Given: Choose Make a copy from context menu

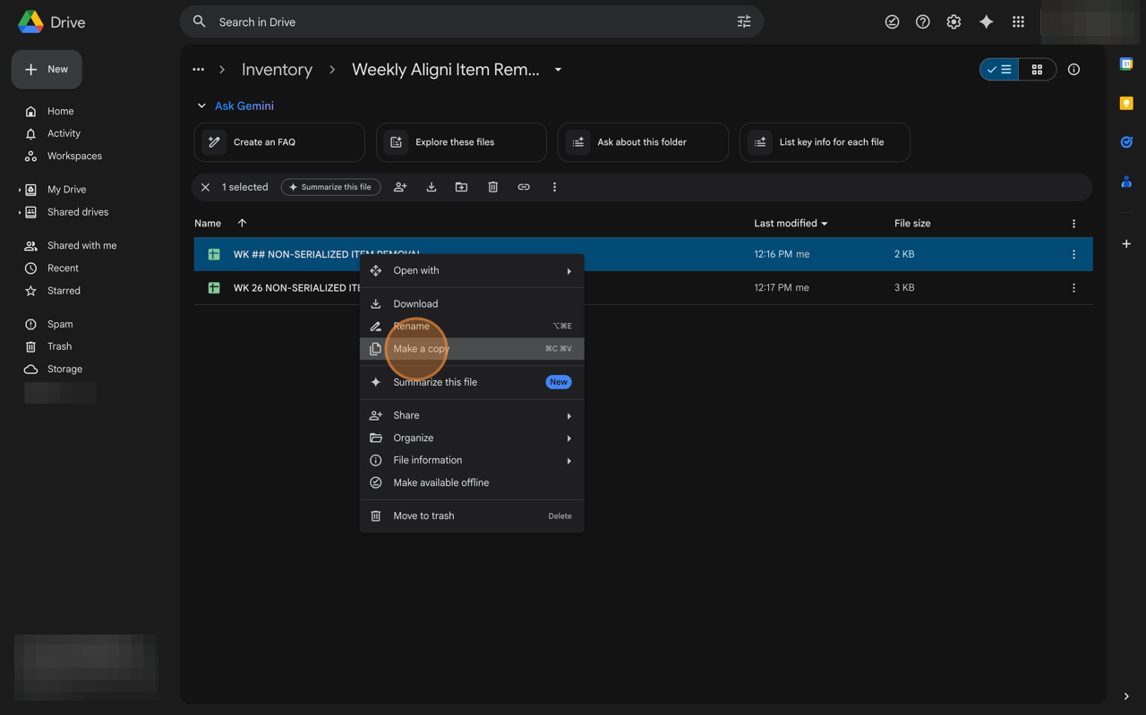Looking at the screenshot, I should coord(421,349).
